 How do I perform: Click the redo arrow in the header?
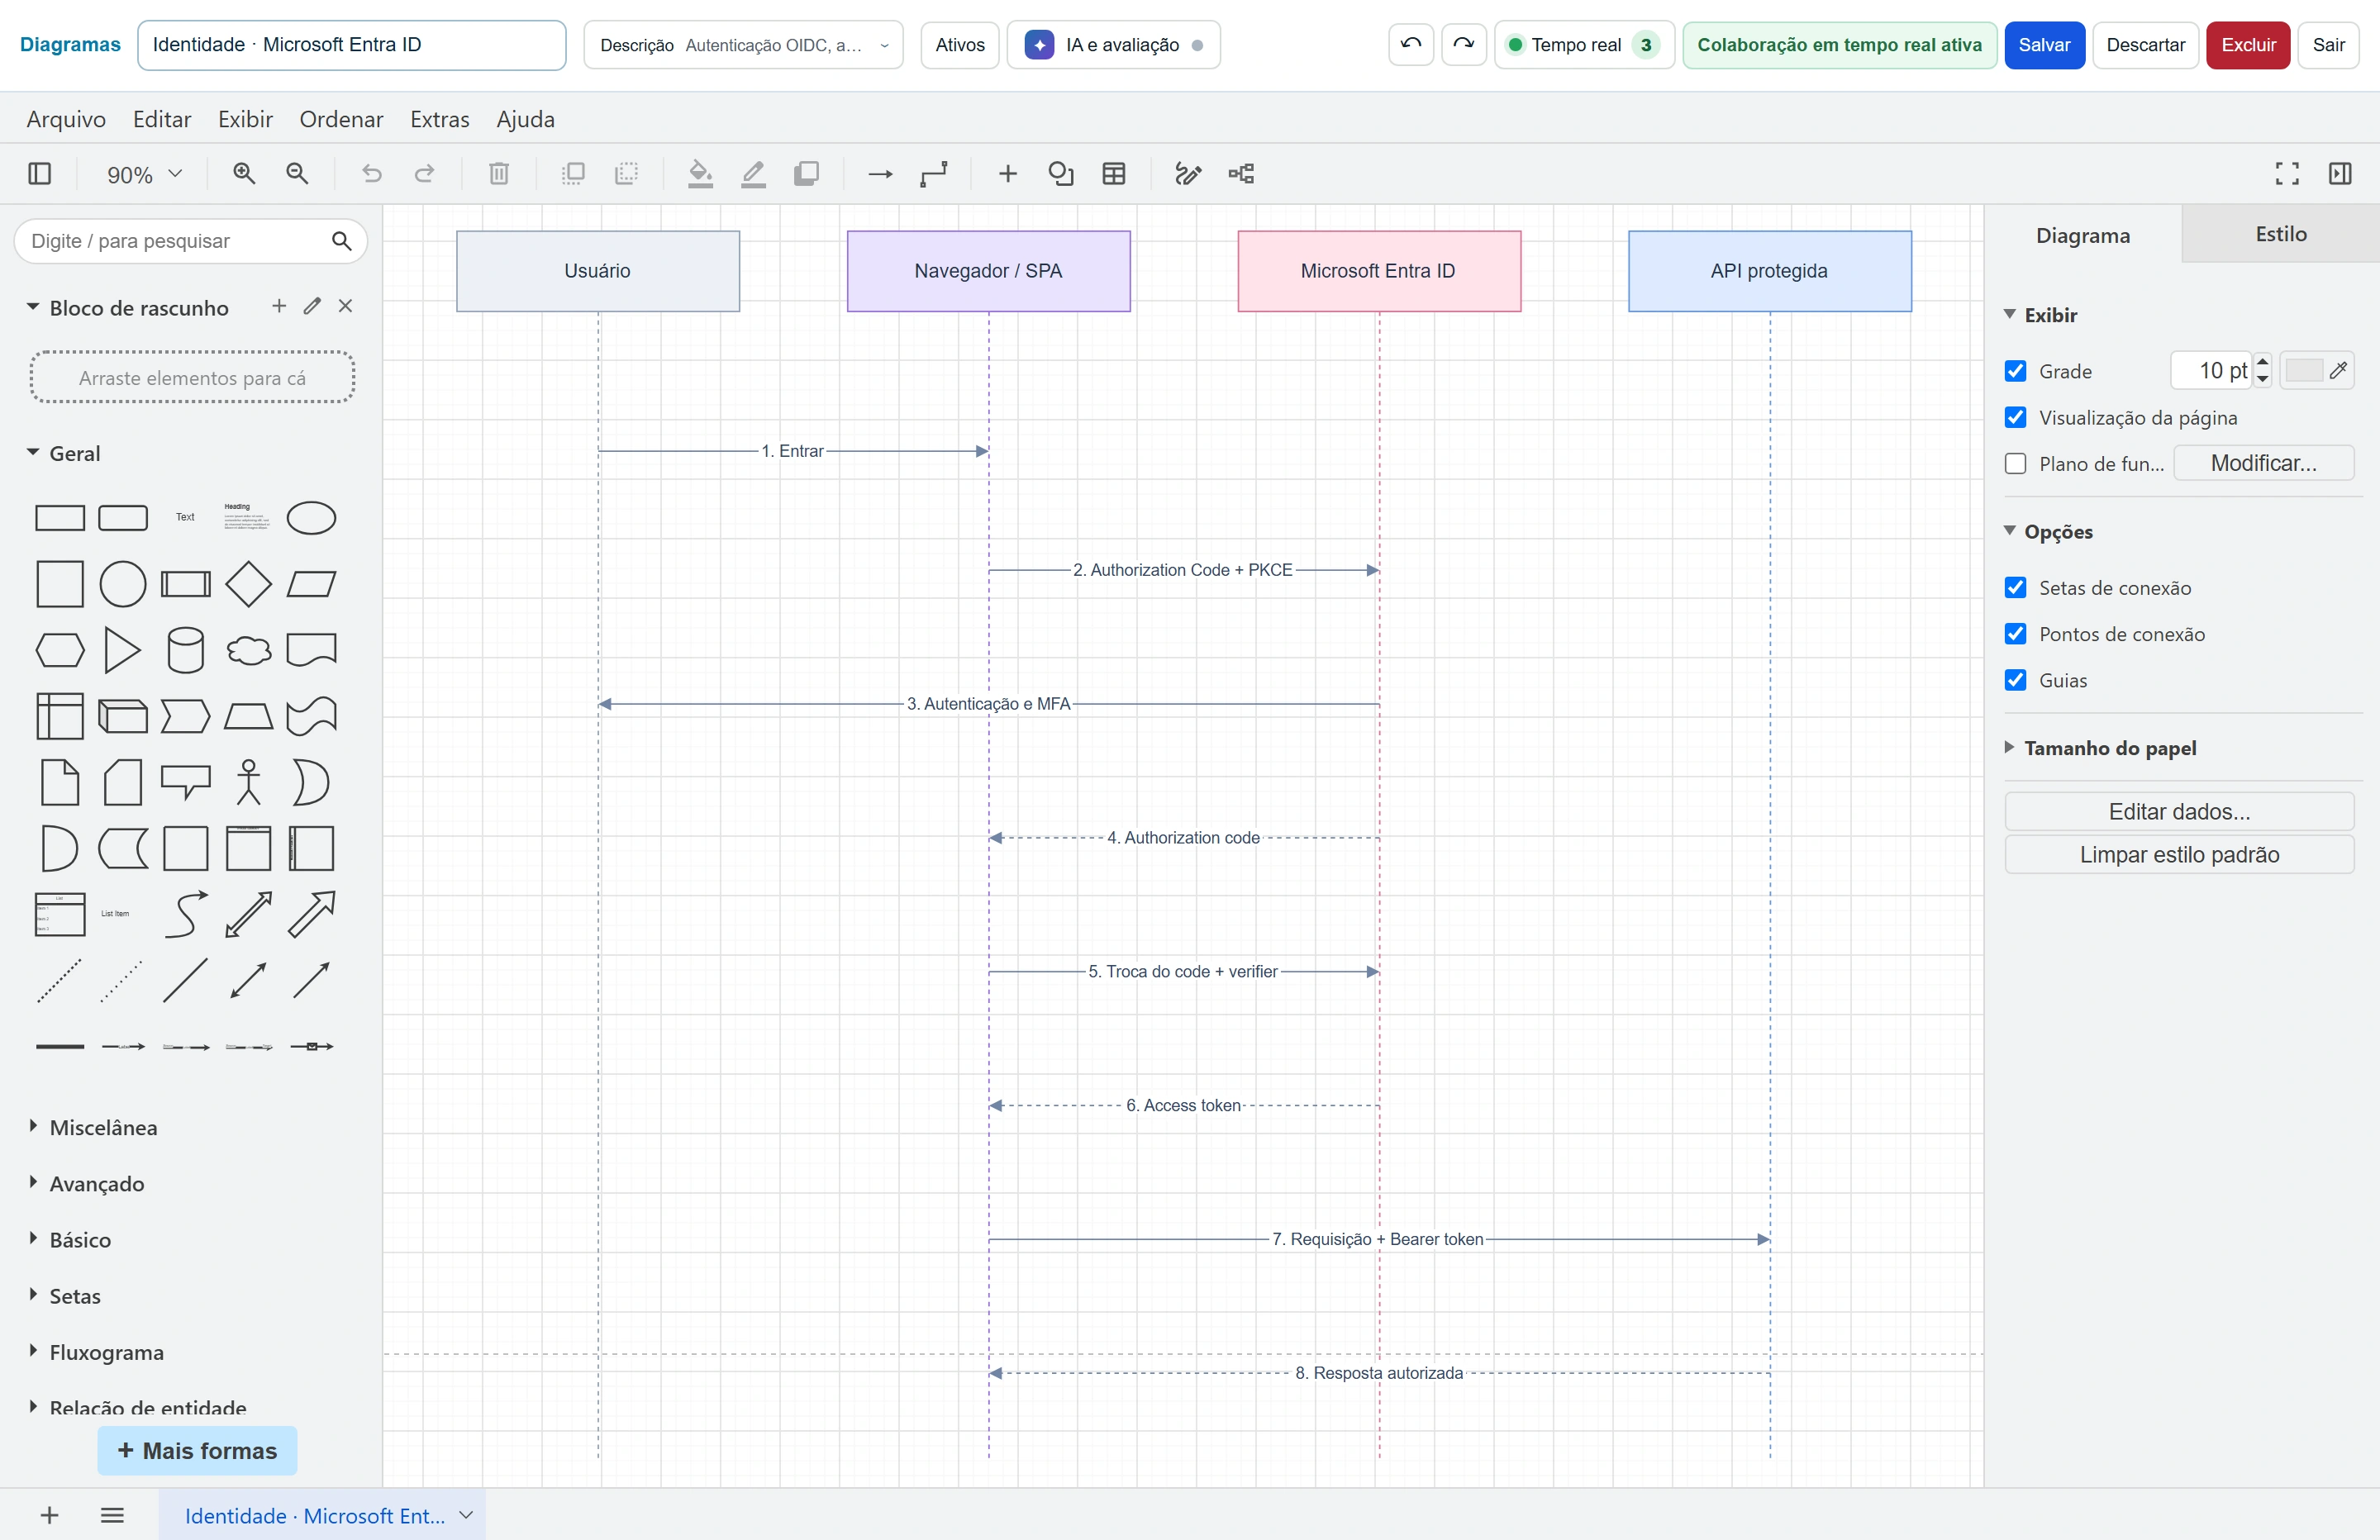tap(1464, 45)
